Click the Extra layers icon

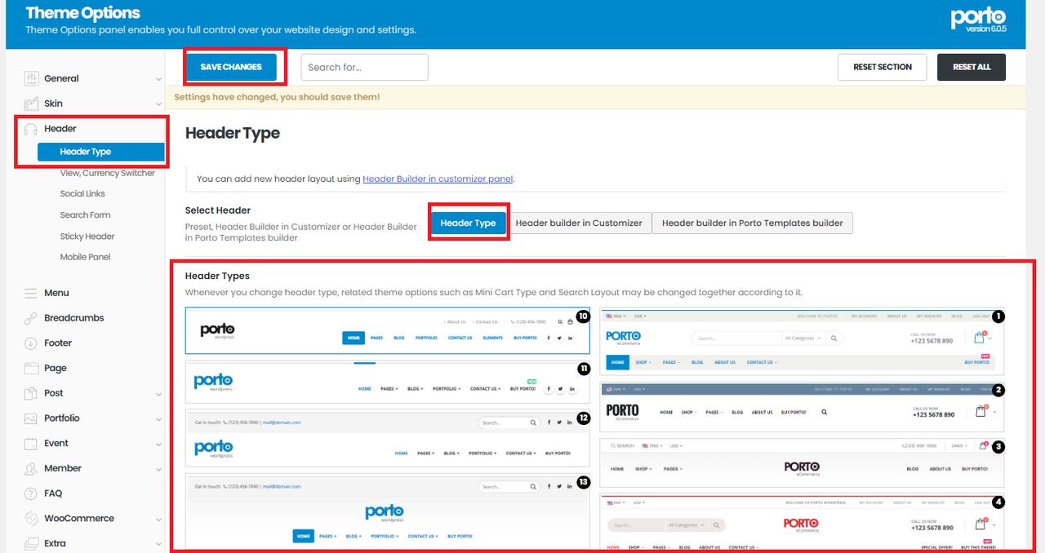pyautogui.click(x=31, y=543)
